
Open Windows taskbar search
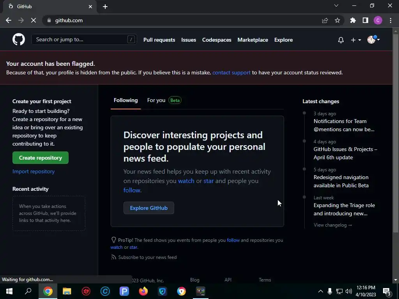(28, 291)
